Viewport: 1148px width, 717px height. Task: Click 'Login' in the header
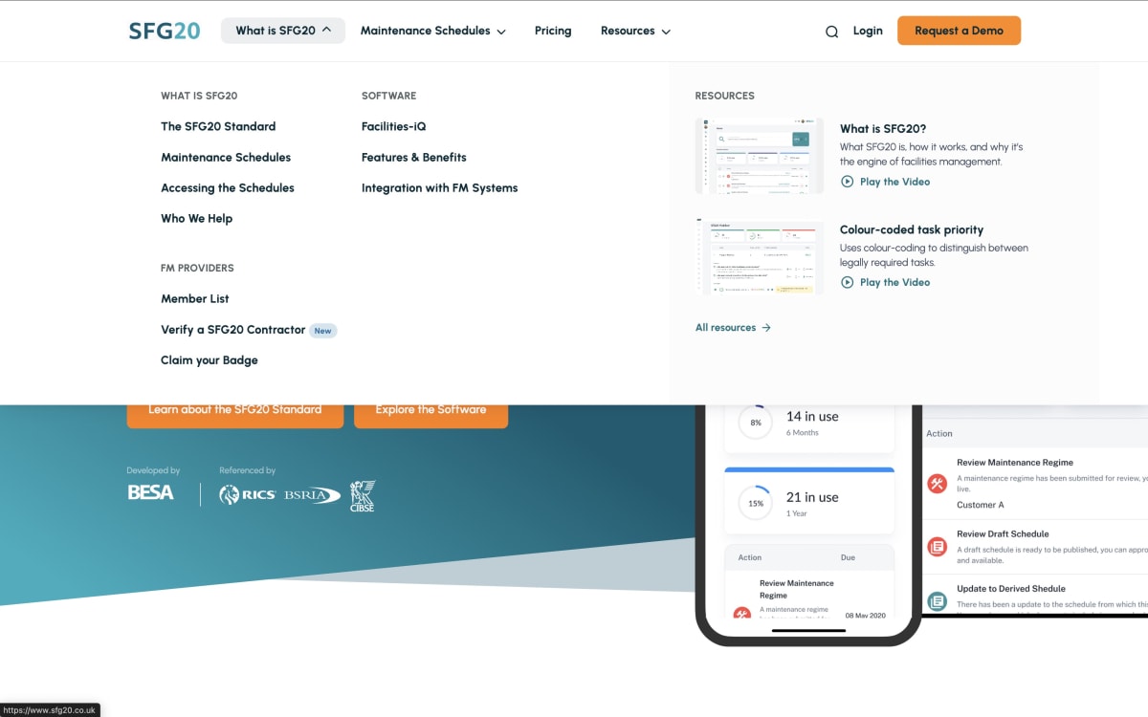tap(868, 30)
